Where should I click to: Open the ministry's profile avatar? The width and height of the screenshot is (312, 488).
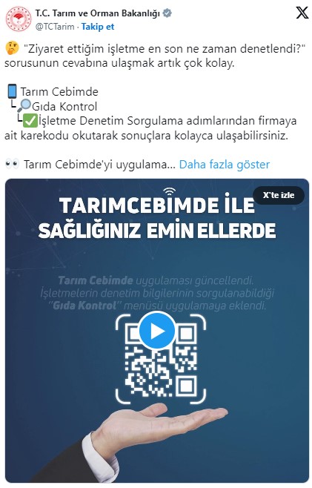(19, 19)
